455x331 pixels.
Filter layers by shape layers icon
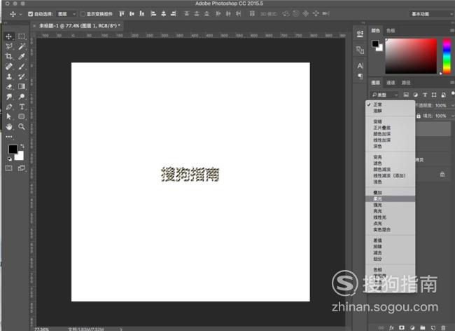tap(434, 95)
